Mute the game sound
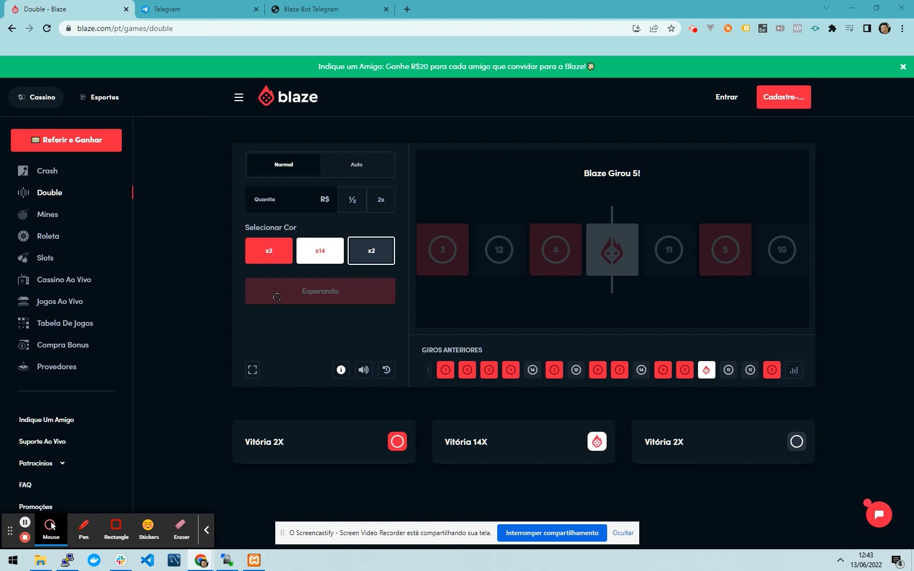 (363, 370)
